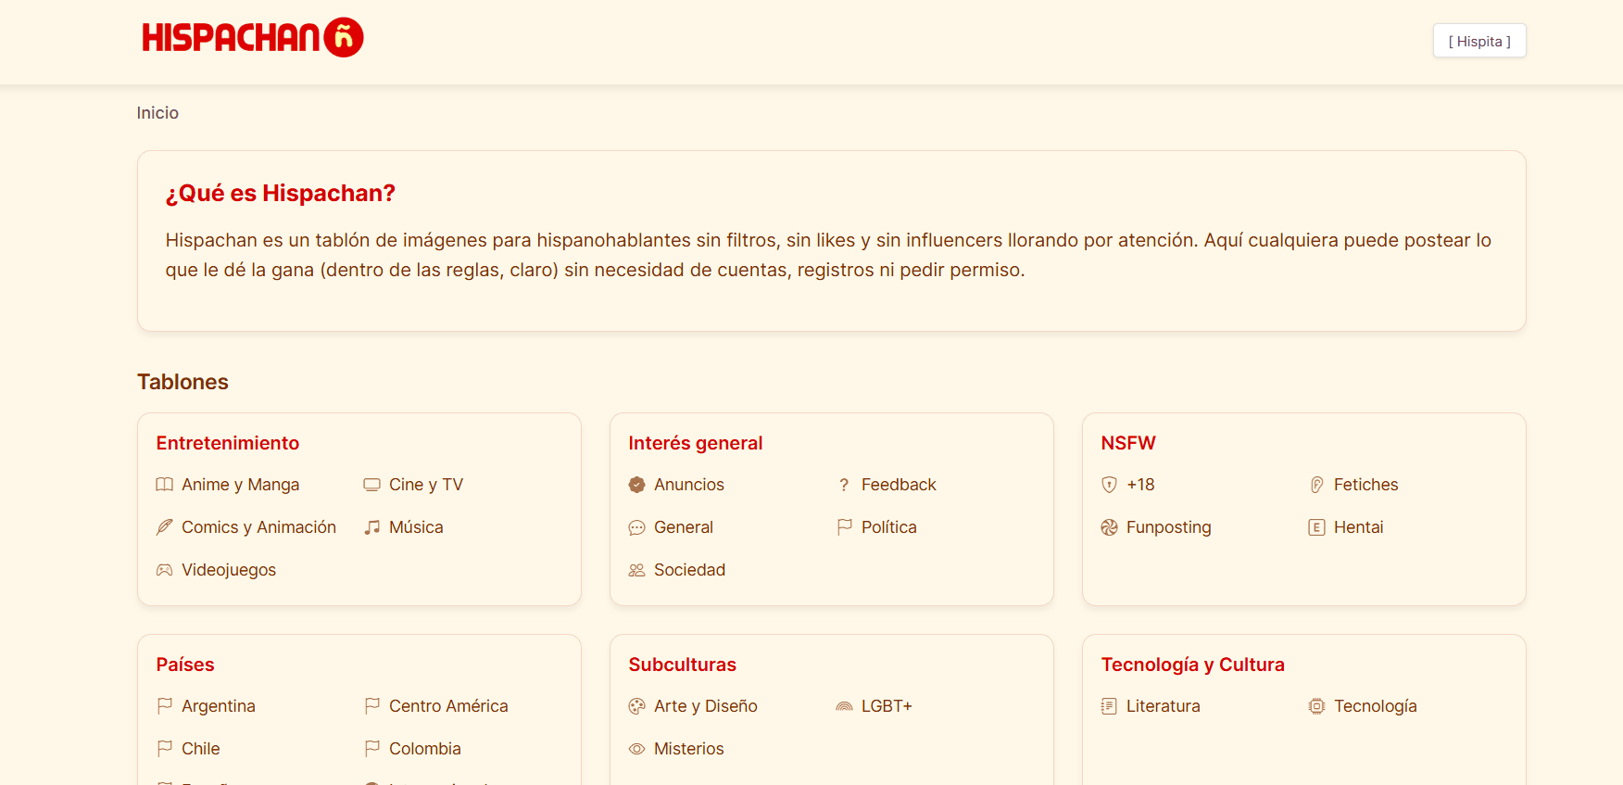Open the Hispita button in the top right

1479,41
